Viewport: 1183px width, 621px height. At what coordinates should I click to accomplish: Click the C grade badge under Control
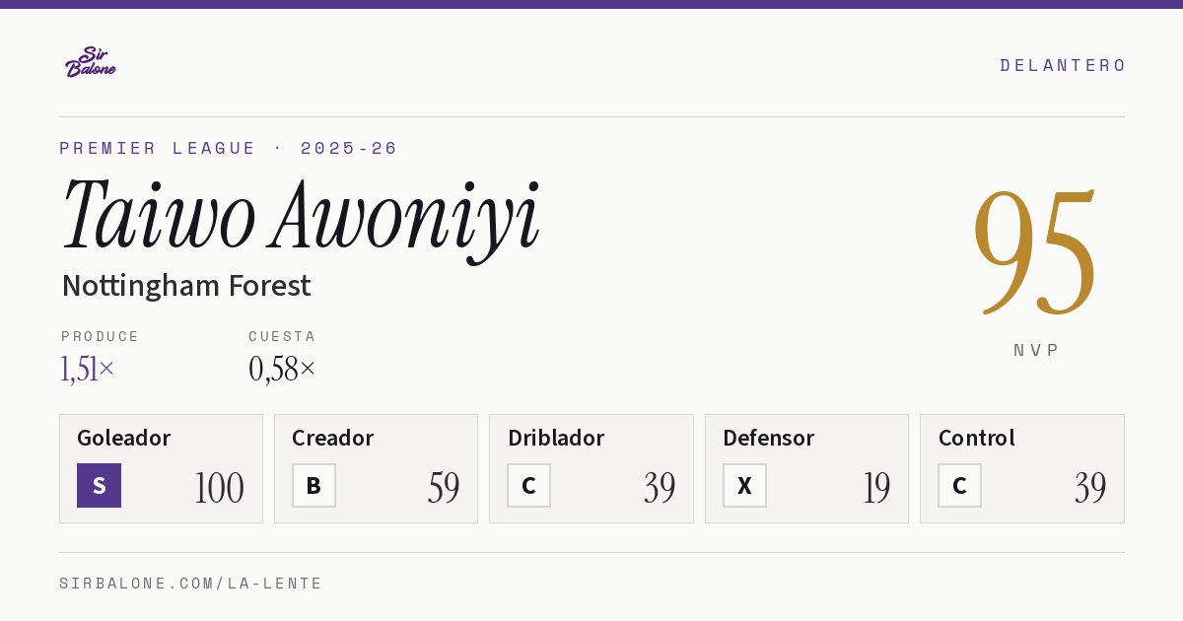click(959, 485)
